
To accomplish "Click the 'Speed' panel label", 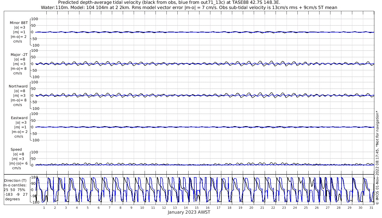I will point(16,150).
